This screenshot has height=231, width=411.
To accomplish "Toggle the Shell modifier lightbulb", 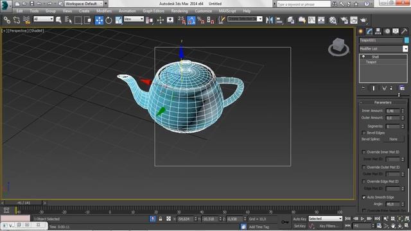I will pyautogui.click(x=363, y=56).
